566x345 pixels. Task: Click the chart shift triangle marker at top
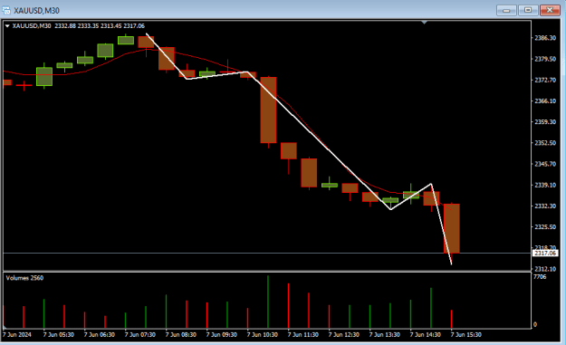click(425, 23)
